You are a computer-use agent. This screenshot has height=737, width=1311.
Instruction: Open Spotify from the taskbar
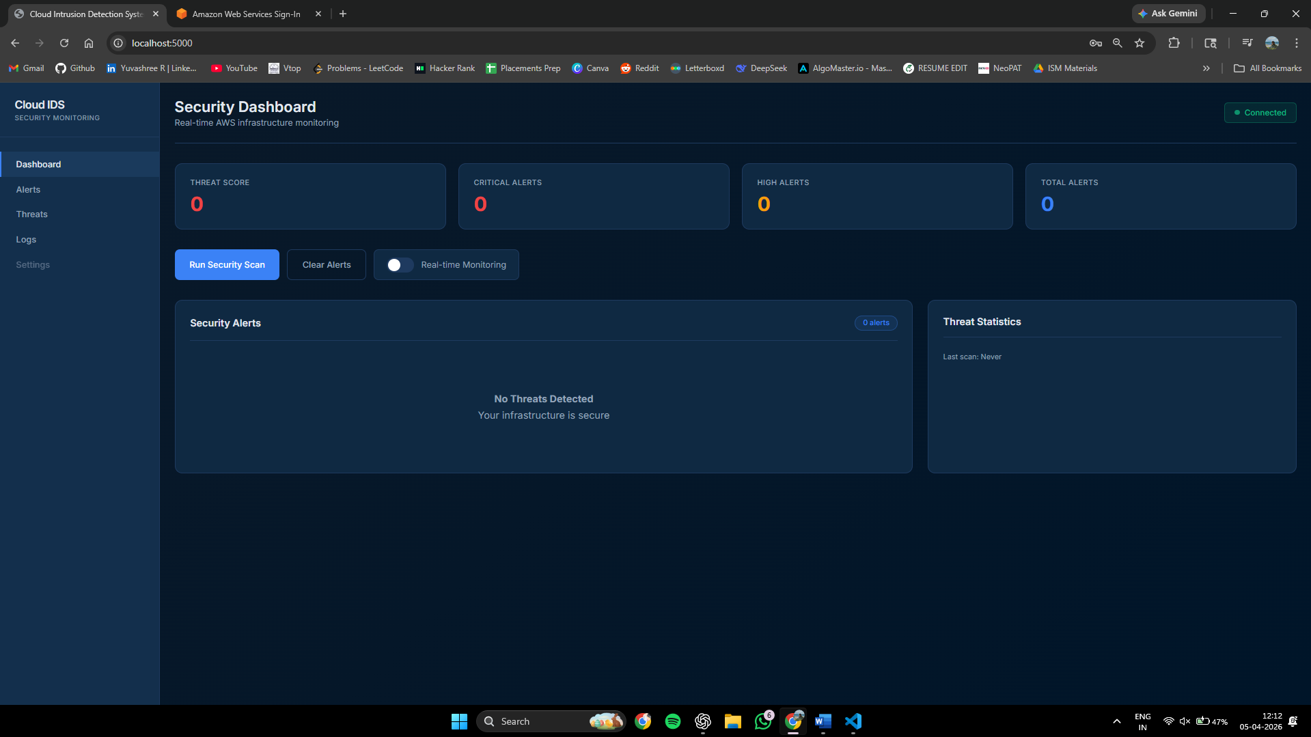(x=673, y=721)
